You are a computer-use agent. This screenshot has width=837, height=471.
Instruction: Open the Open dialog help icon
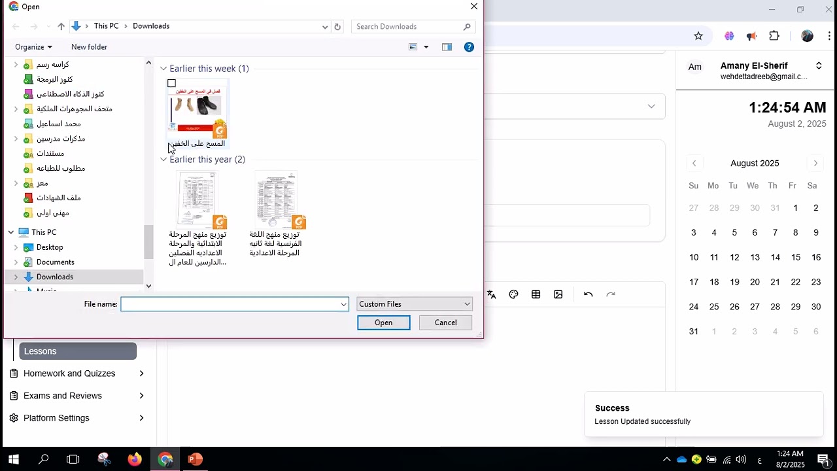point(469,47)
